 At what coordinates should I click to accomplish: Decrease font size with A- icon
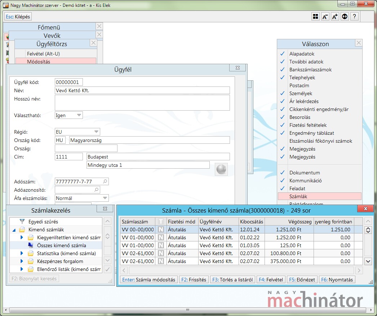pyautogui.click(x=325, y=16)
